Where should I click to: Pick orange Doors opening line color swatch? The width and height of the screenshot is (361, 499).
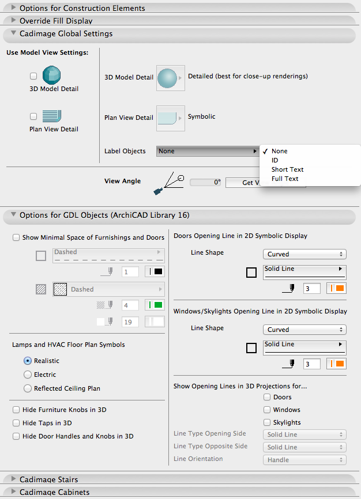(336, 288)
